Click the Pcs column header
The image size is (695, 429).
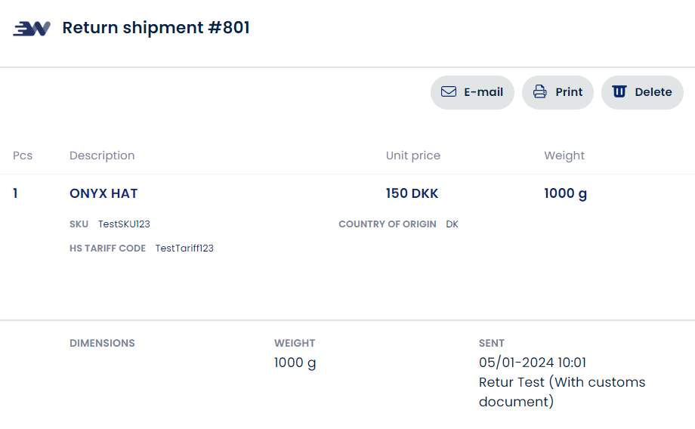23,156
